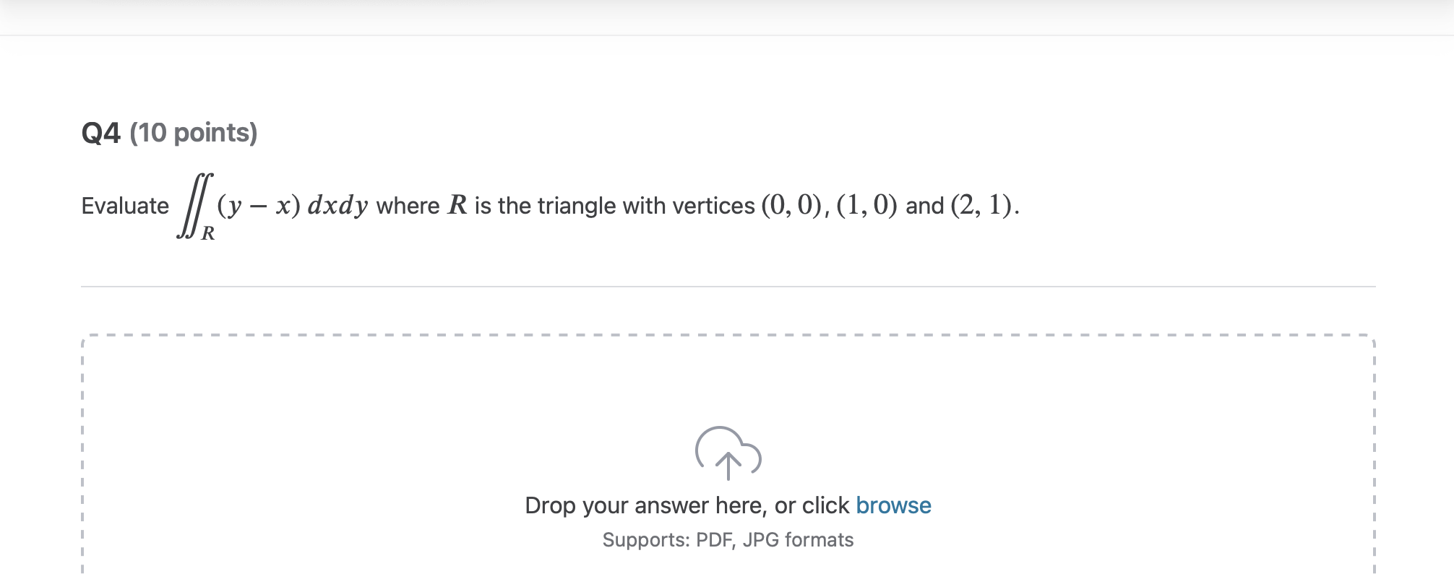
Task: Select the Q4 question heading
Action: point(101,132)
